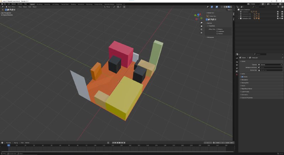284x155 pixels.
Task: Expand the Units panel
Action: [243, 74]
